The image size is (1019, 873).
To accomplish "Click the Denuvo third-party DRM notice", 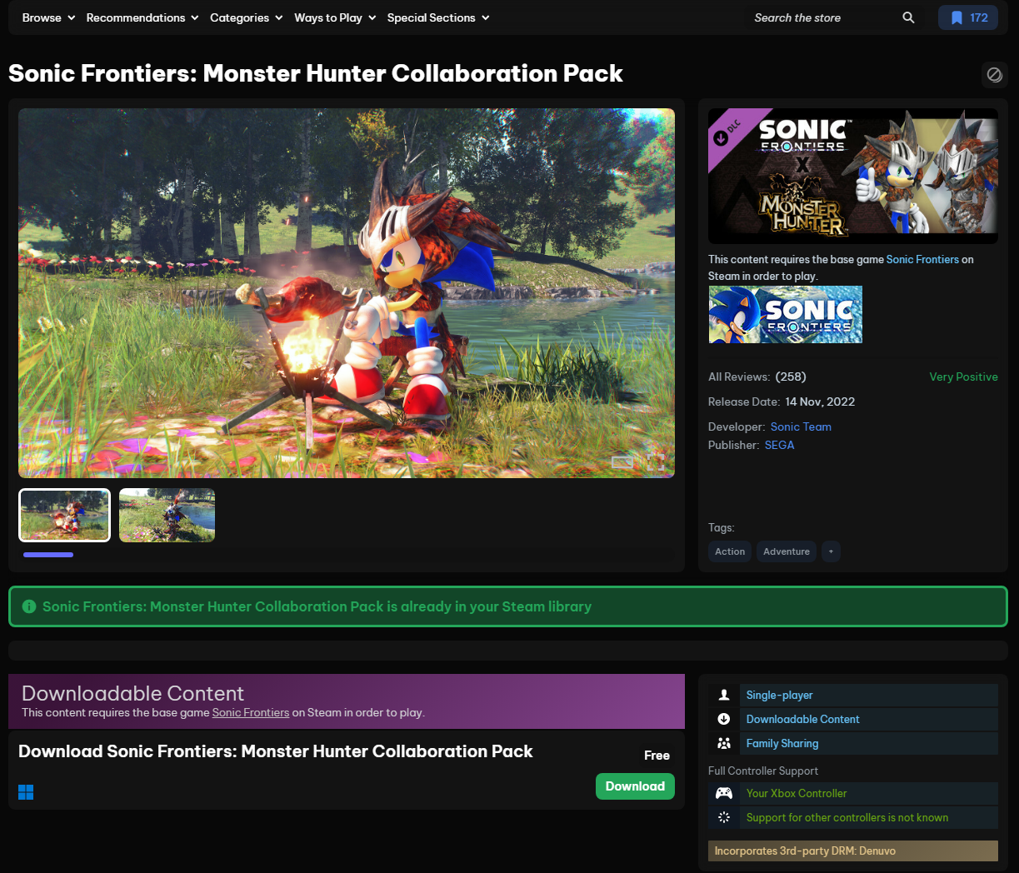I will coord(853,851).
